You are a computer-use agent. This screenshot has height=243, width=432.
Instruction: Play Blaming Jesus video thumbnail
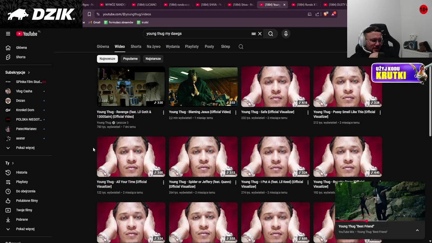coord(203,87)
